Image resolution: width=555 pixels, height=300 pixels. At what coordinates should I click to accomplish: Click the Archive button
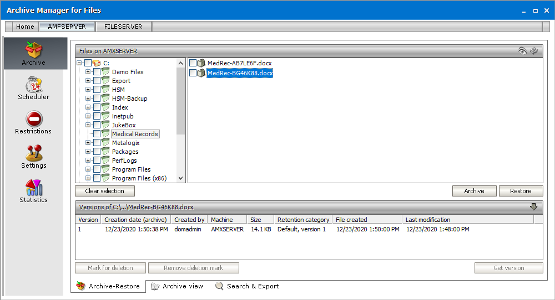(474, 191)
